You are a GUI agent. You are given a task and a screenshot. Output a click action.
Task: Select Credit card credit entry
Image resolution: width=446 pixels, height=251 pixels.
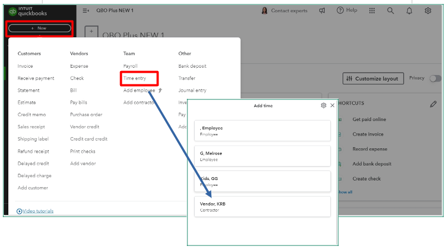89,139
